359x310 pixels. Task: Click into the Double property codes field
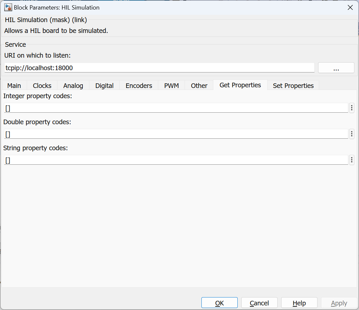[x=176, y=134]
